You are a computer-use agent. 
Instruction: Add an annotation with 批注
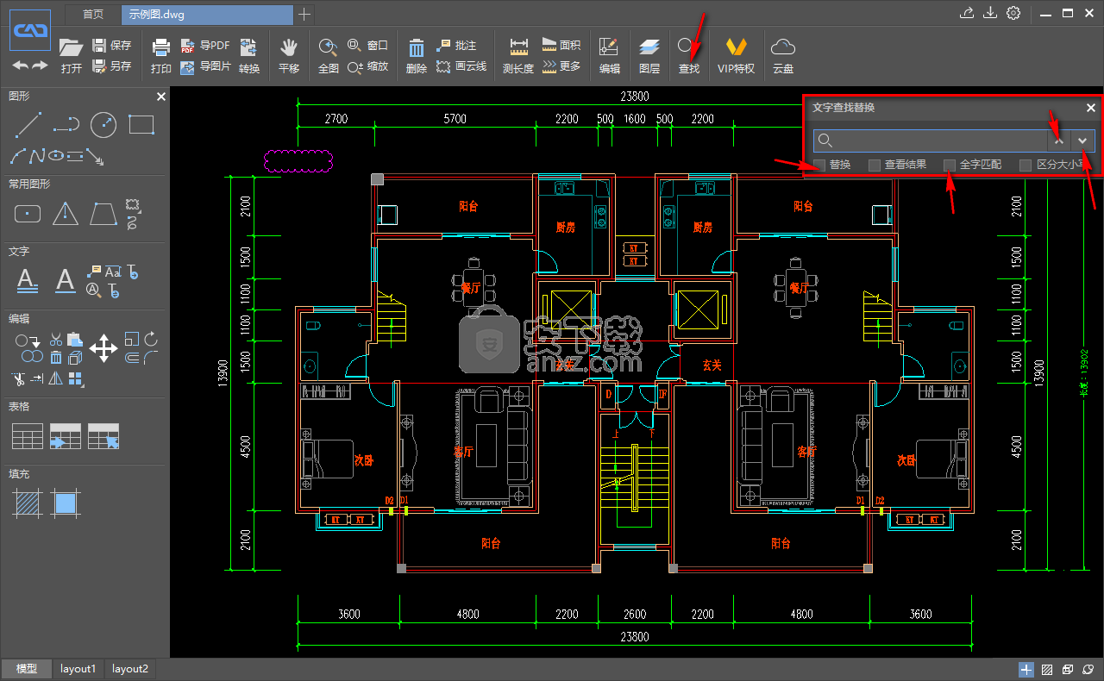pyautogui.click(x=456, y=46)
